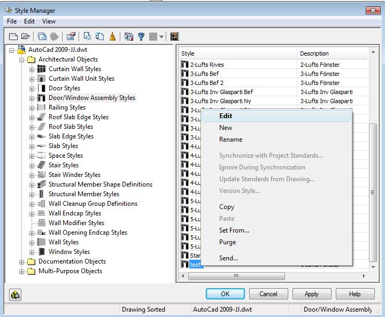Click the vertical scrollbar up arrow
The height and width of the screenshot is (317, 385).
373,52
